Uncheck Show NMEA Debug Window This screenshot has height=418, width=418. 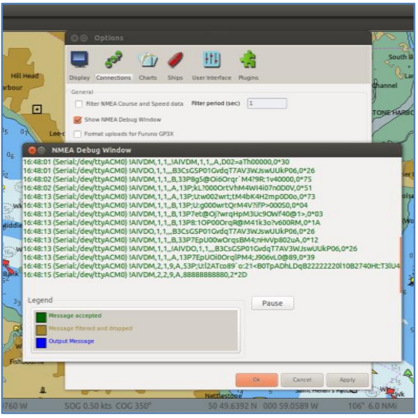[x=78, y=120]
